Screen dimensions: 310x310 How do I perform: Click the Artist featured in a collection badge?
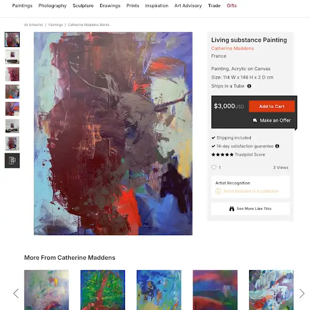(x=247, y=191)
